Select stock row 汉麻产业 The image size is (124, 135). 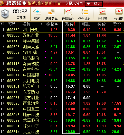click(62, 35)
